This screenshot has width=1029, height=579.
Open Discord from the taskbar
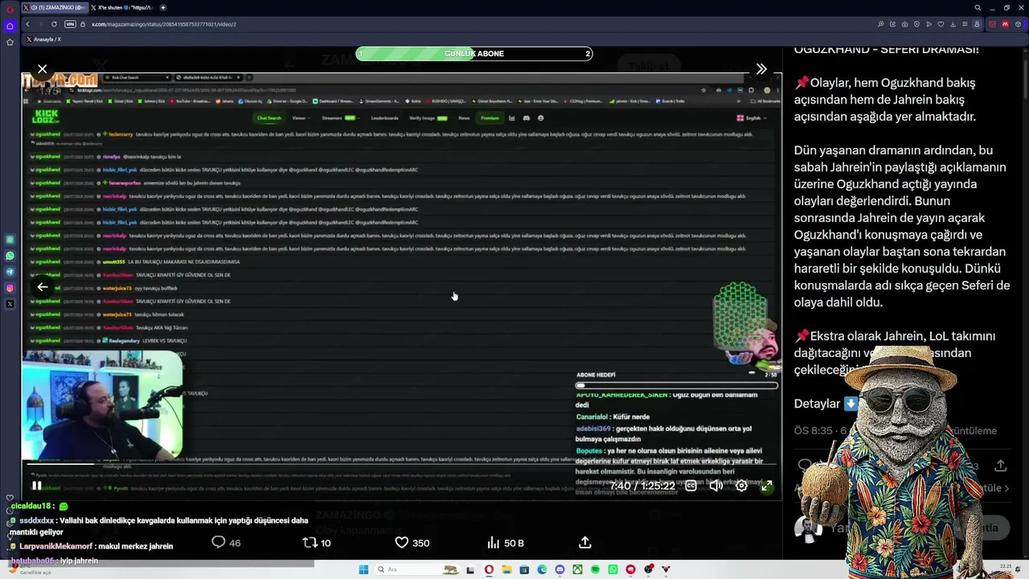click(x=560, y=569)
